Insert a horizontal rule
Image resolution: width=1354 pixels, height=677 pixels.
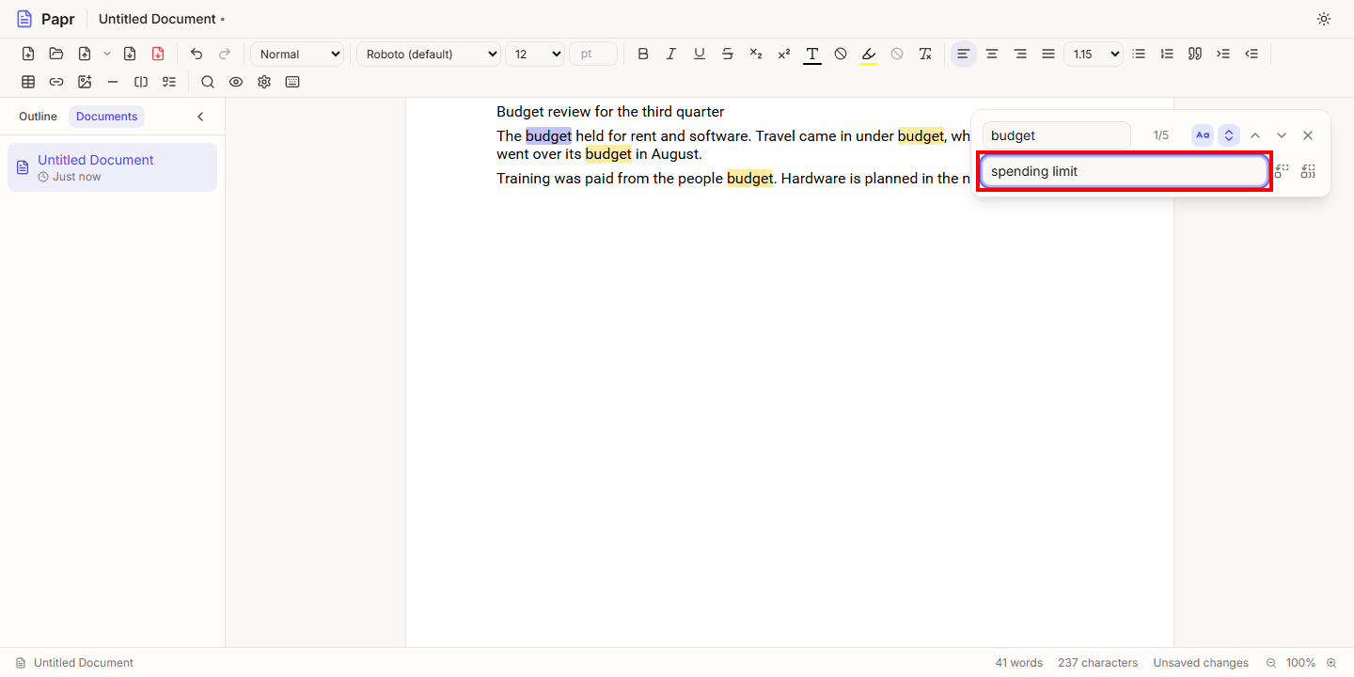pos(113,82)
